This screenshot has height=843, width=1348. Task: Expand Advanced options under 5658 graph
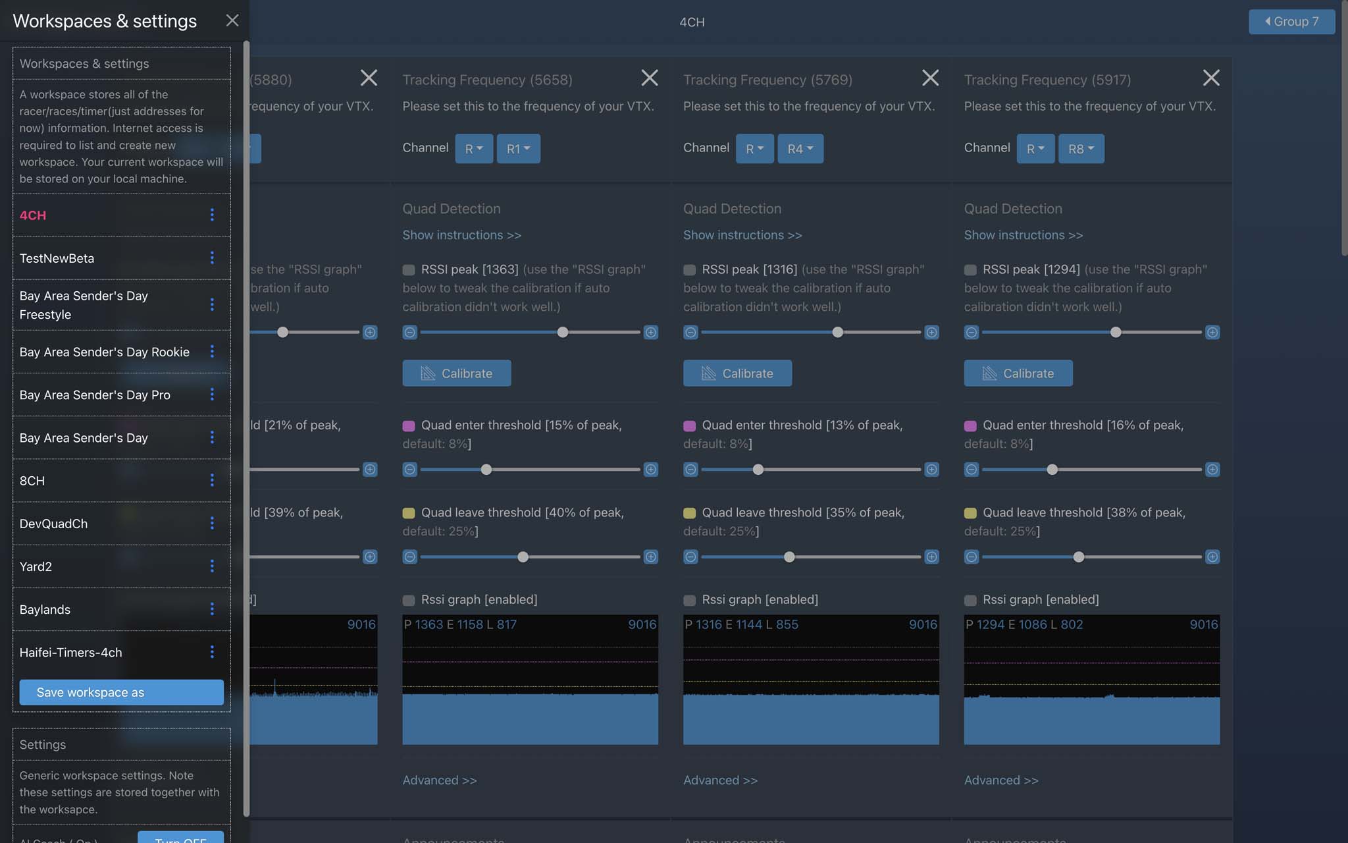click(439, 780)
